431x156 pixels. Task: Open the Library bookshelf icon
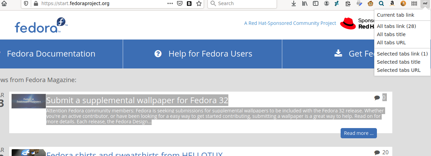(305, 3)
